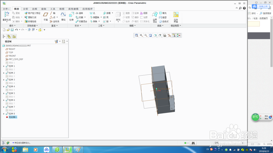273x153 pixels.
Task: Switch to the 应用程序 ribbon tab
Action: 87,9
